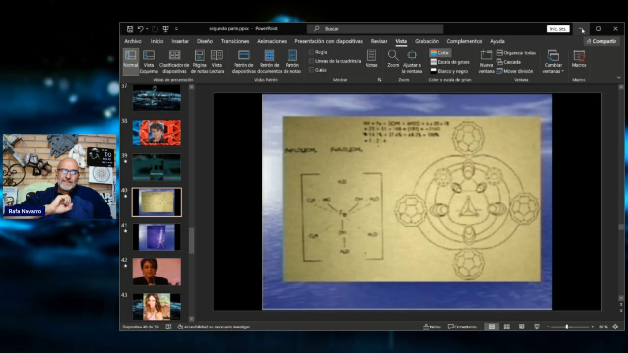628x353 pixels.
Task: Click the Inic. ses. sign-in button
Action: coord(558,29)
